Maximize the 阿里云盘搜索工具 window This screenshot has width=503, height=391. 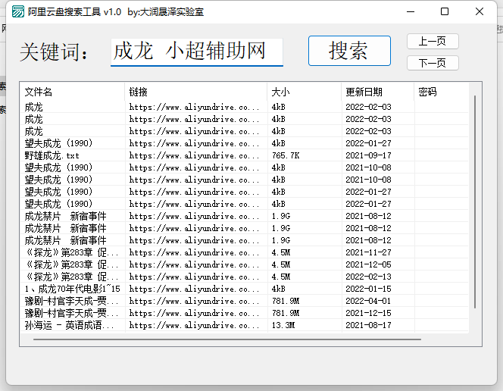coord(445,11)
